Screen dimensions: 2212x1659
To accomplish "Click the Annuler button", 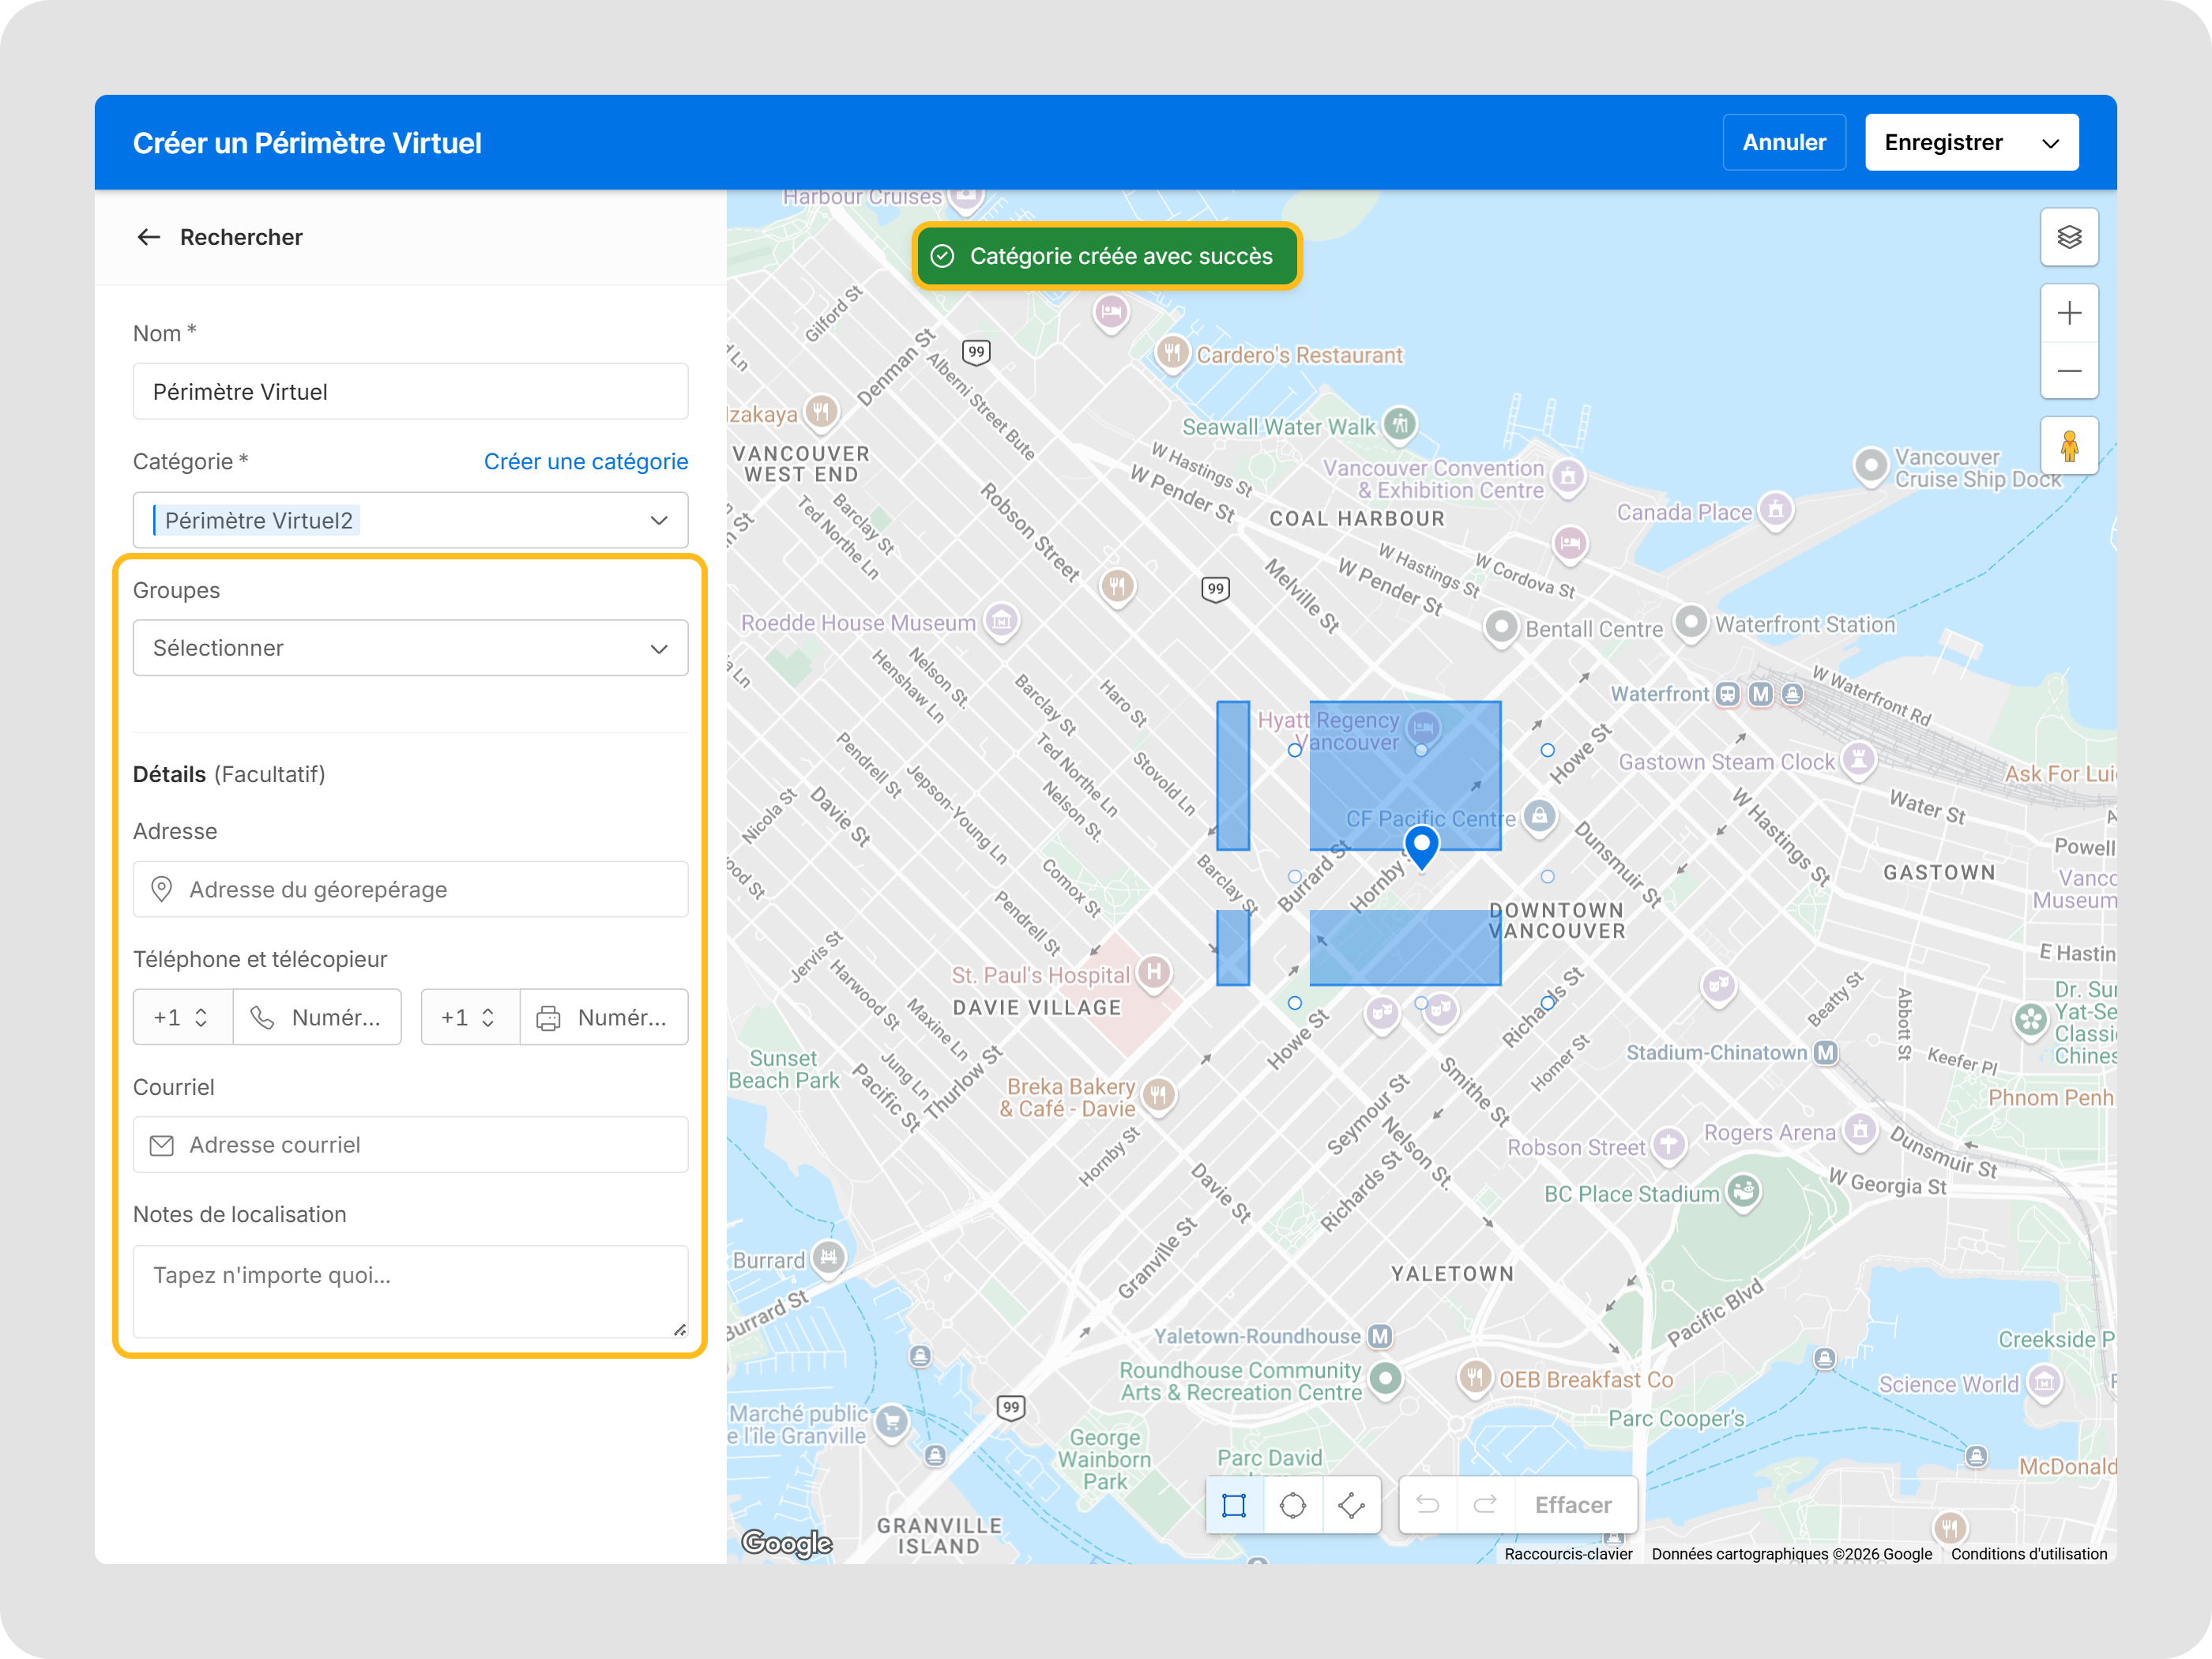I will tap(1783, 143).
